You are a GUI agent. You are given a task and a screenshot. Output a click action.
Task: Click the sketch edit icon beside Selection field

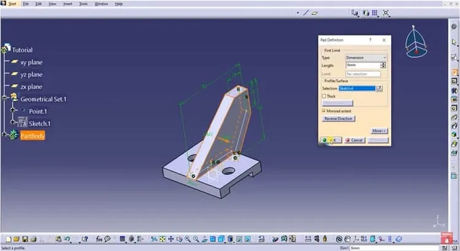379,88
